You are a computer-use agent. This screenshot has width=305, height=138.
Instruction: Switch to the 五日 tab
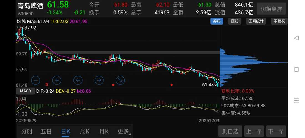[46, 132]
